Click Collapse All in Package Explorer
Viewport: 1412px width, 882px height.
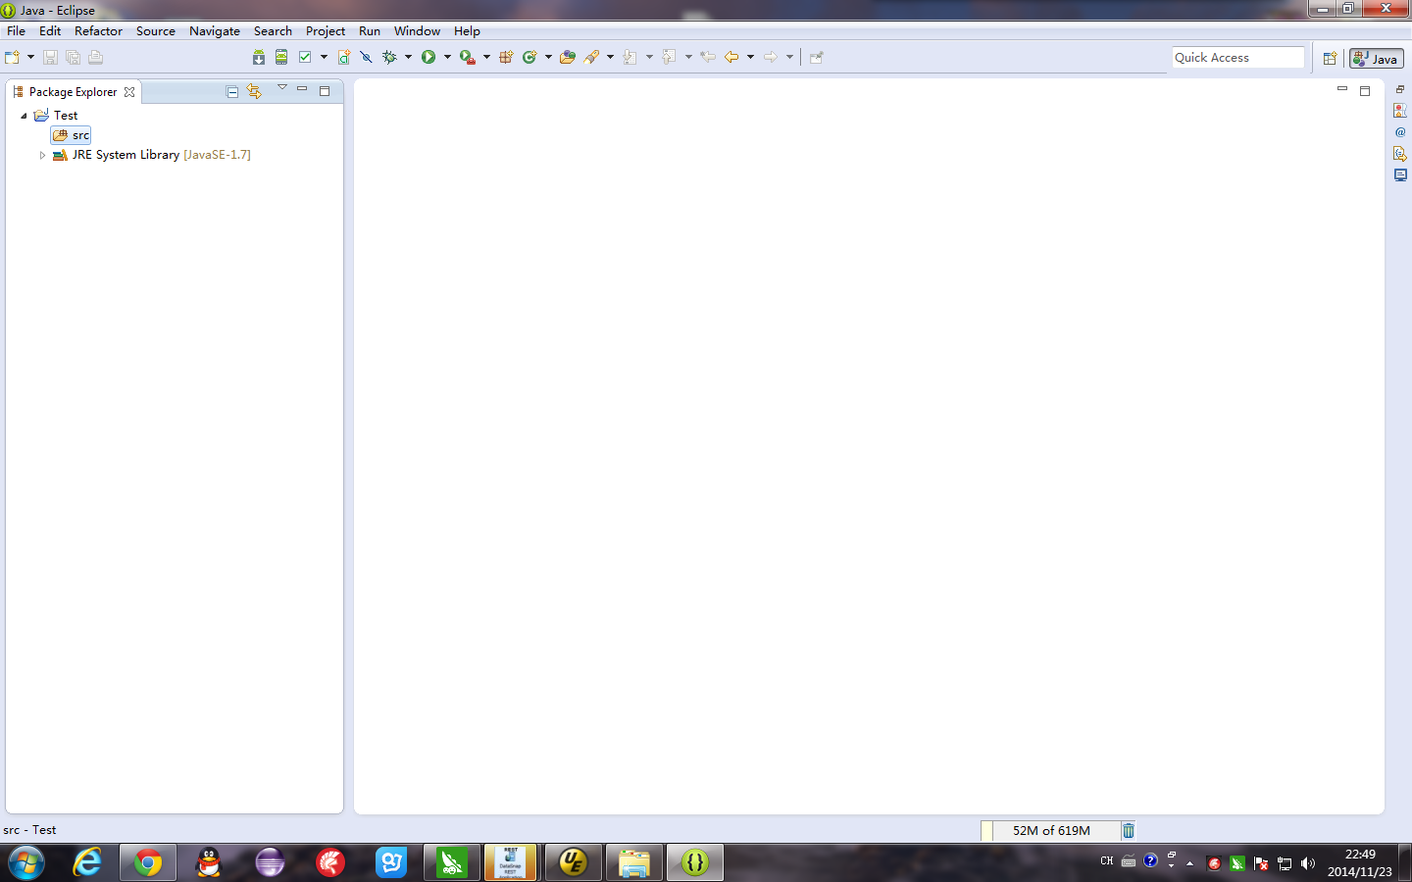click(232, 91)
